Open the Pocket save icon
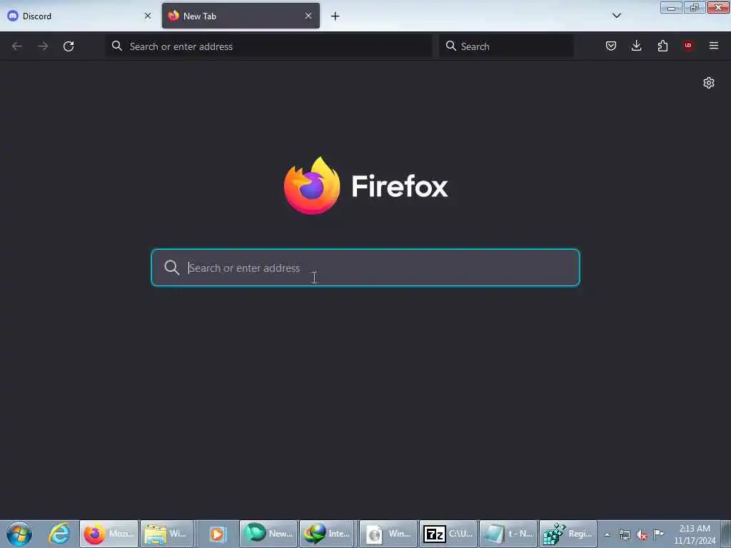 point(611,46)
